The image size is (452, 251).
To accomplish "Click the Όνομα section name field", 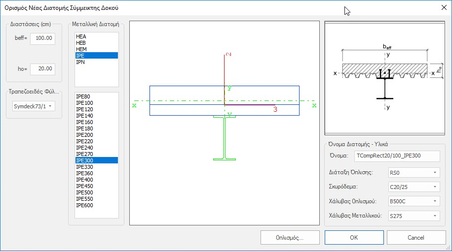I will coord(397,156).
